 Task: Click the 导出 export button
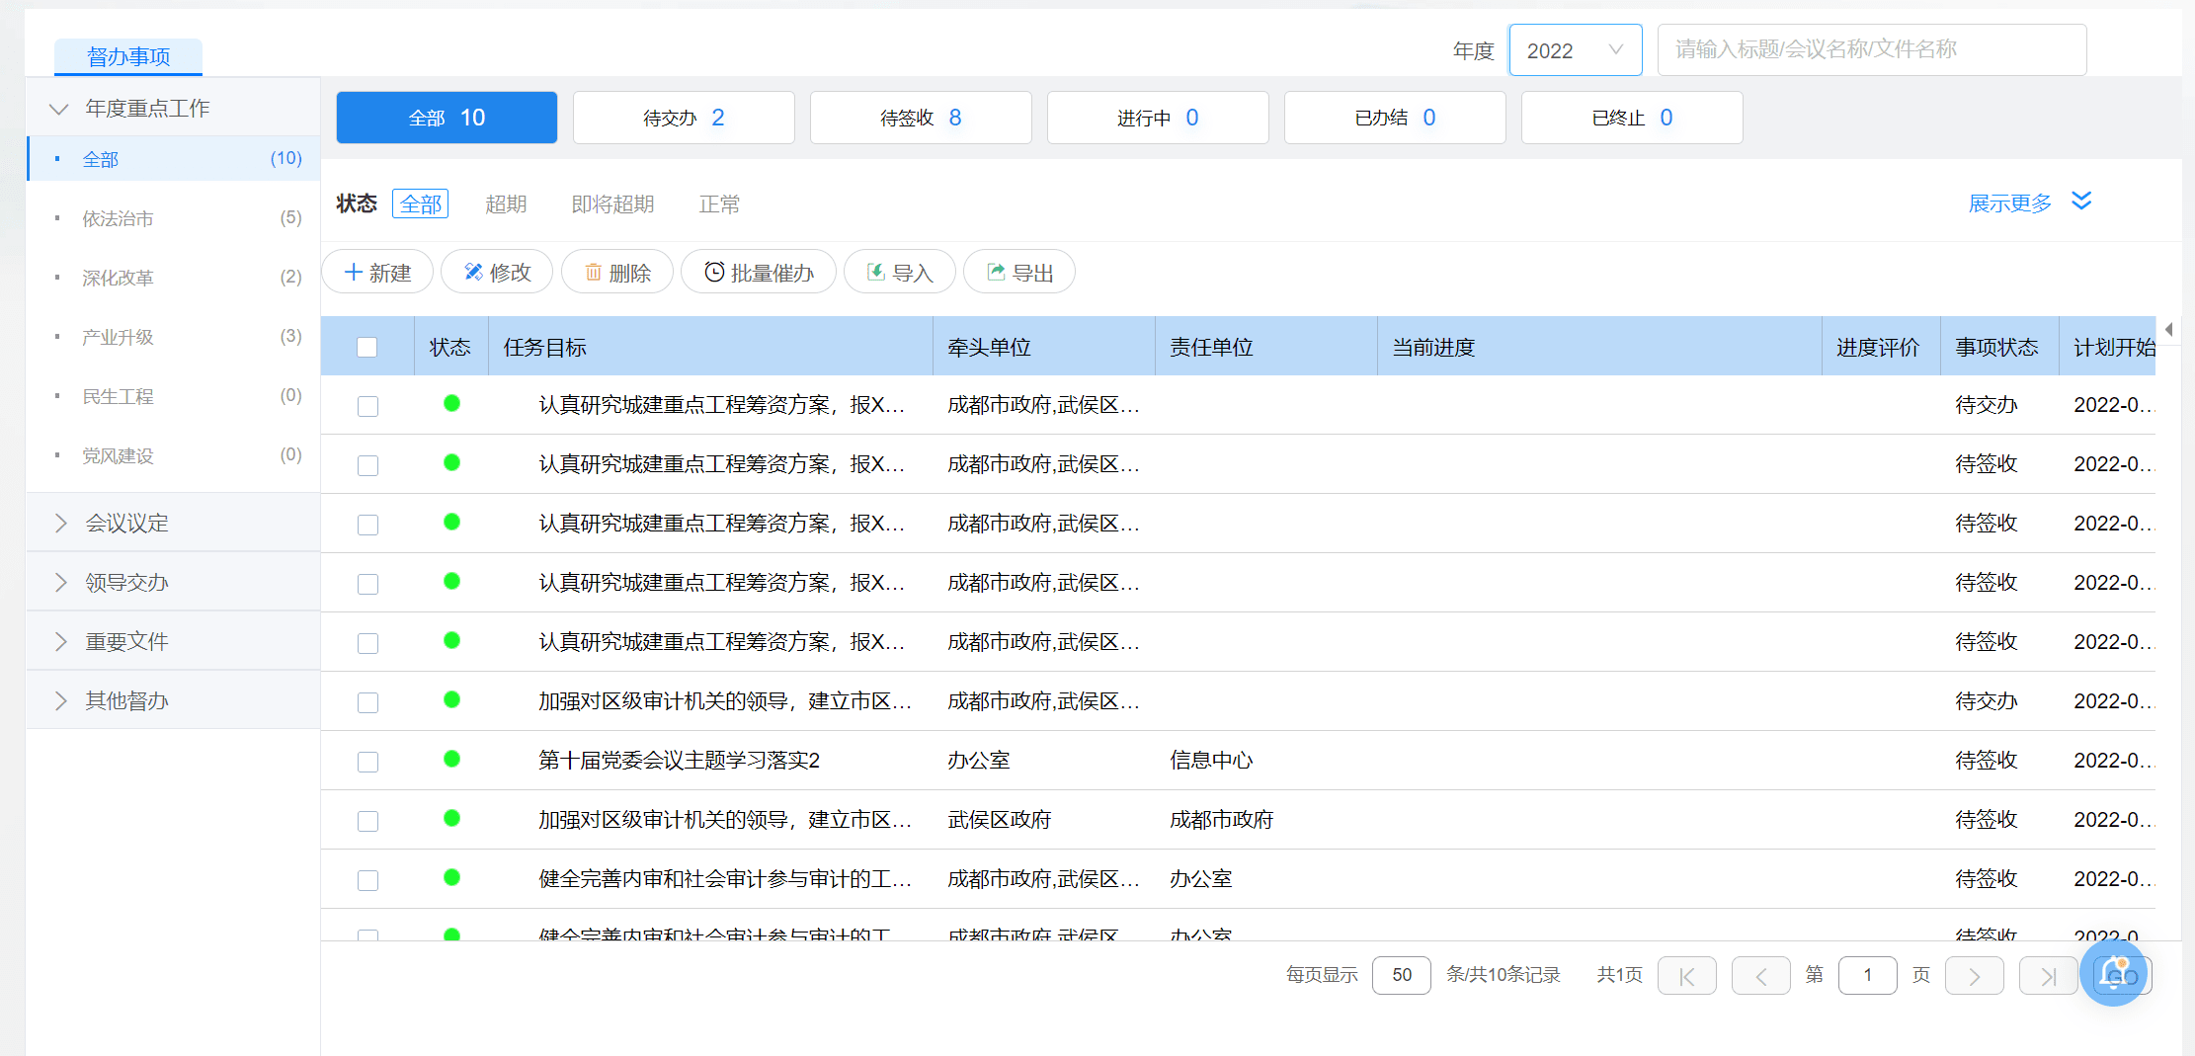(1019, 272)
